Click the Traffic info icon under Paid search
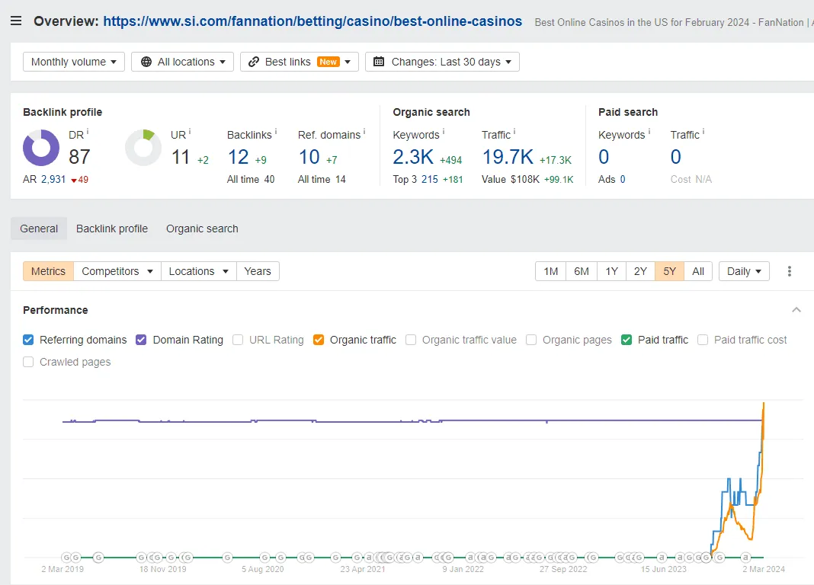The width and height of the screenshot is (814, 585). tap(703, 130)
